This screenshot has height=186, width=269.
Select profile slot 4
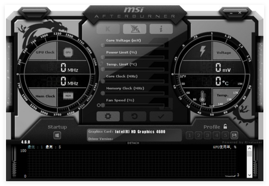[216, 136]
